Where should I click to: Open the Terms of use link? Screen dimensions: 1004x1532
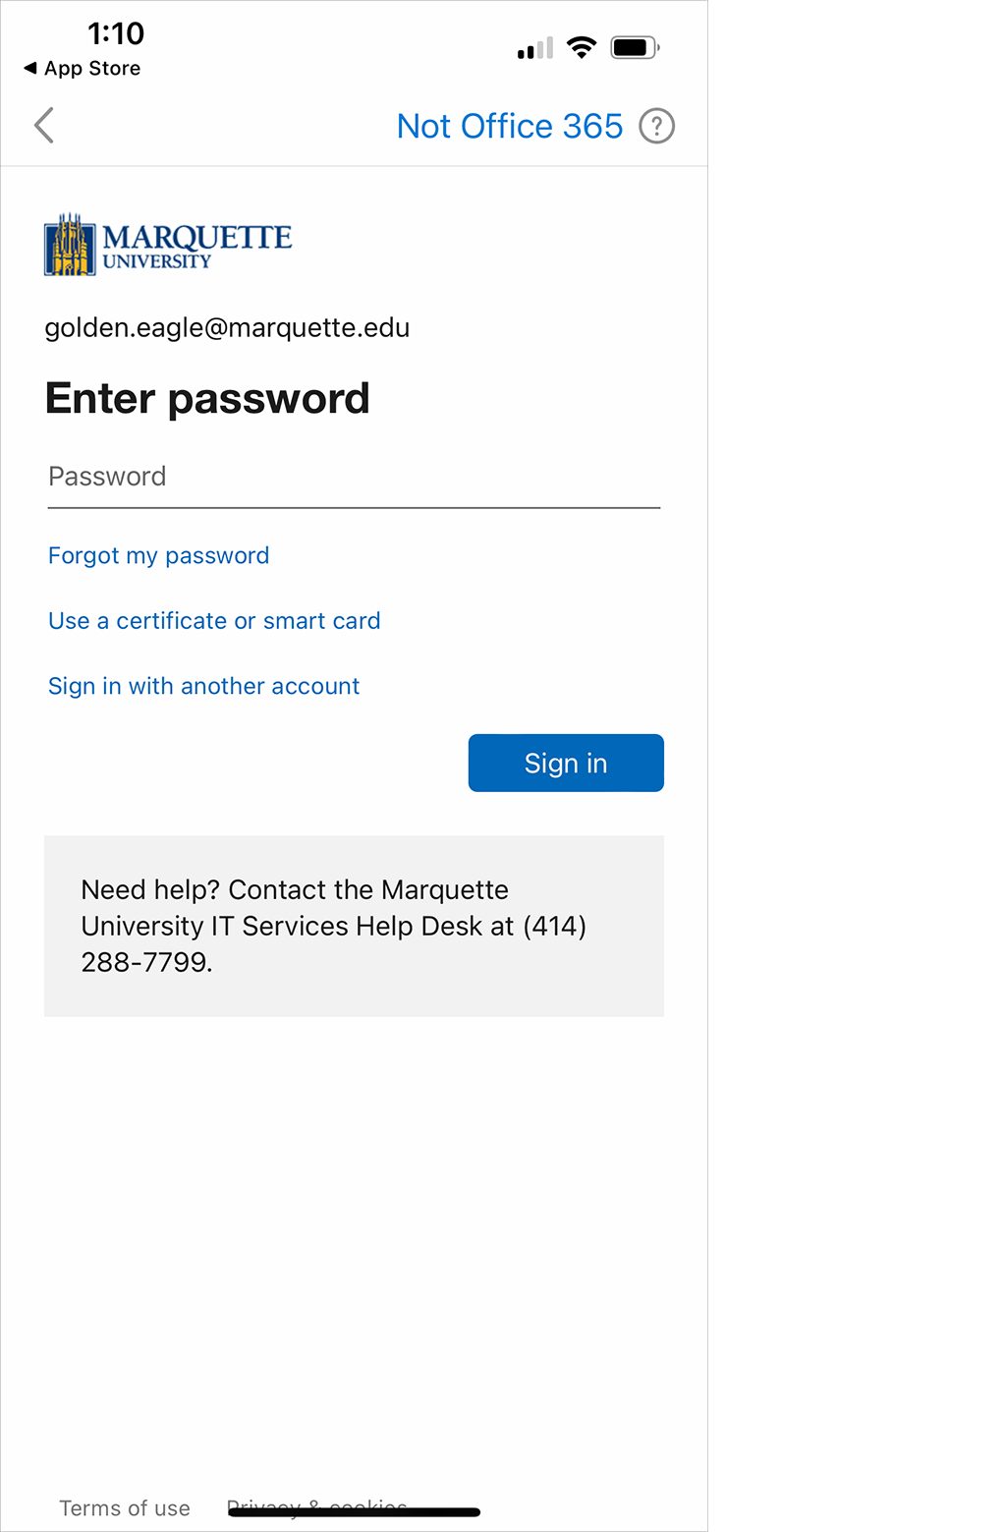click(x=125, y=1507)
